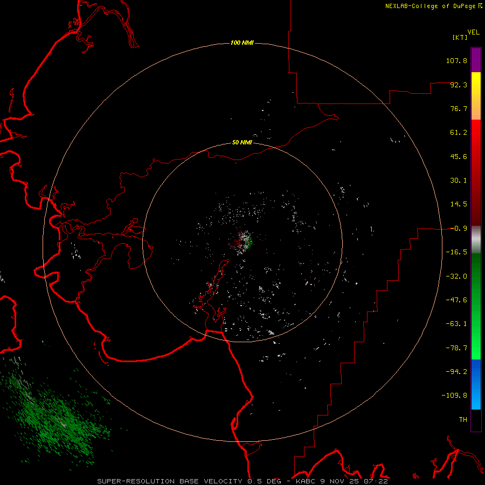
Task: Click the VEL legend title
Action: click(x=474, y=32)
